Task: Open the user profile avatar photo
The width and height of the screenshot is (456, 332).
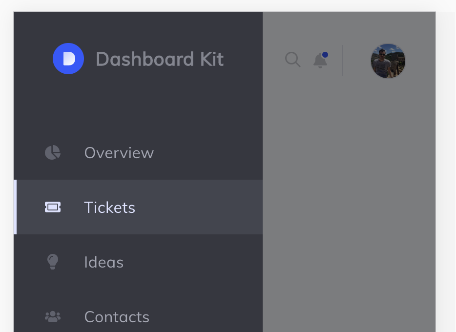Action: coord(388,61)
